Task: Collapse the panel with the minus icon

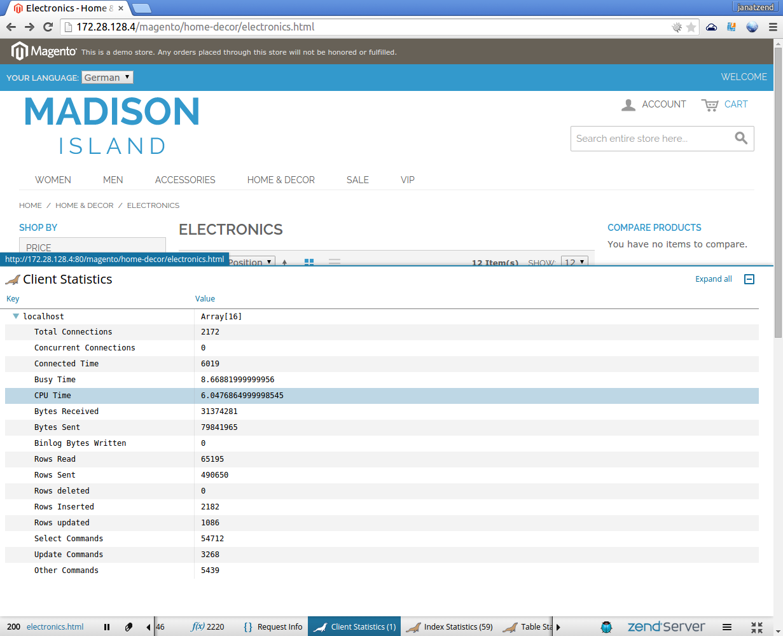Action: tap(749, 279)
